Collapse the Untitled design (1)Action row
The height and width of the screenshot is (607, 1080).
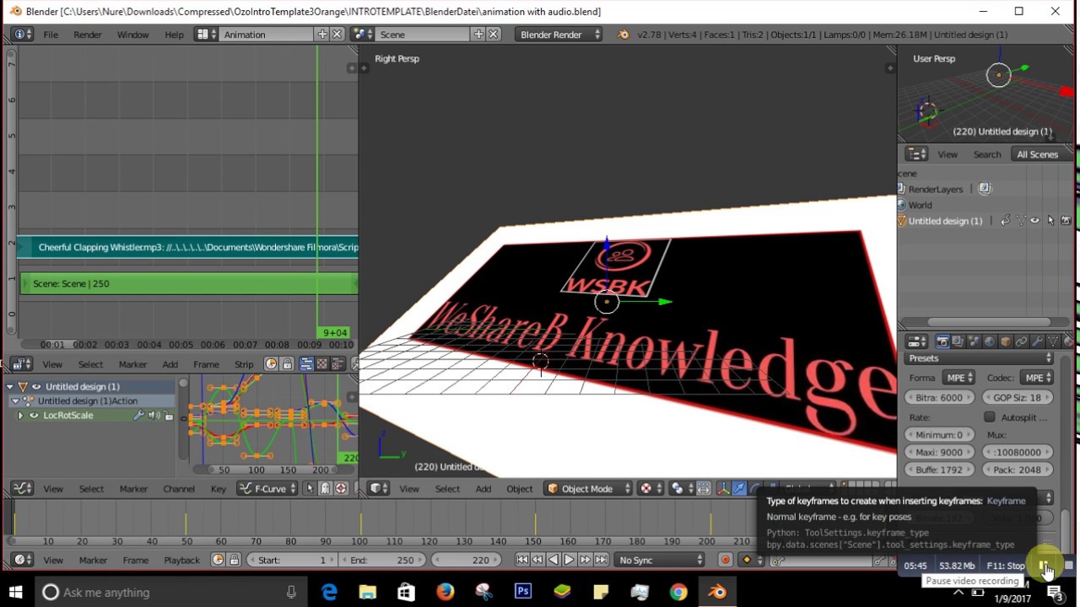click(x=15, y=400)
